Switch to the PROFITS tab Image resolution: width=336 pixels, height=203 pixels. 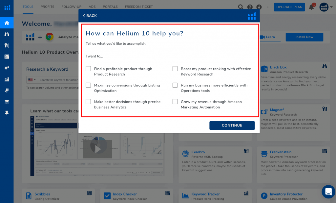click(47, 7)
